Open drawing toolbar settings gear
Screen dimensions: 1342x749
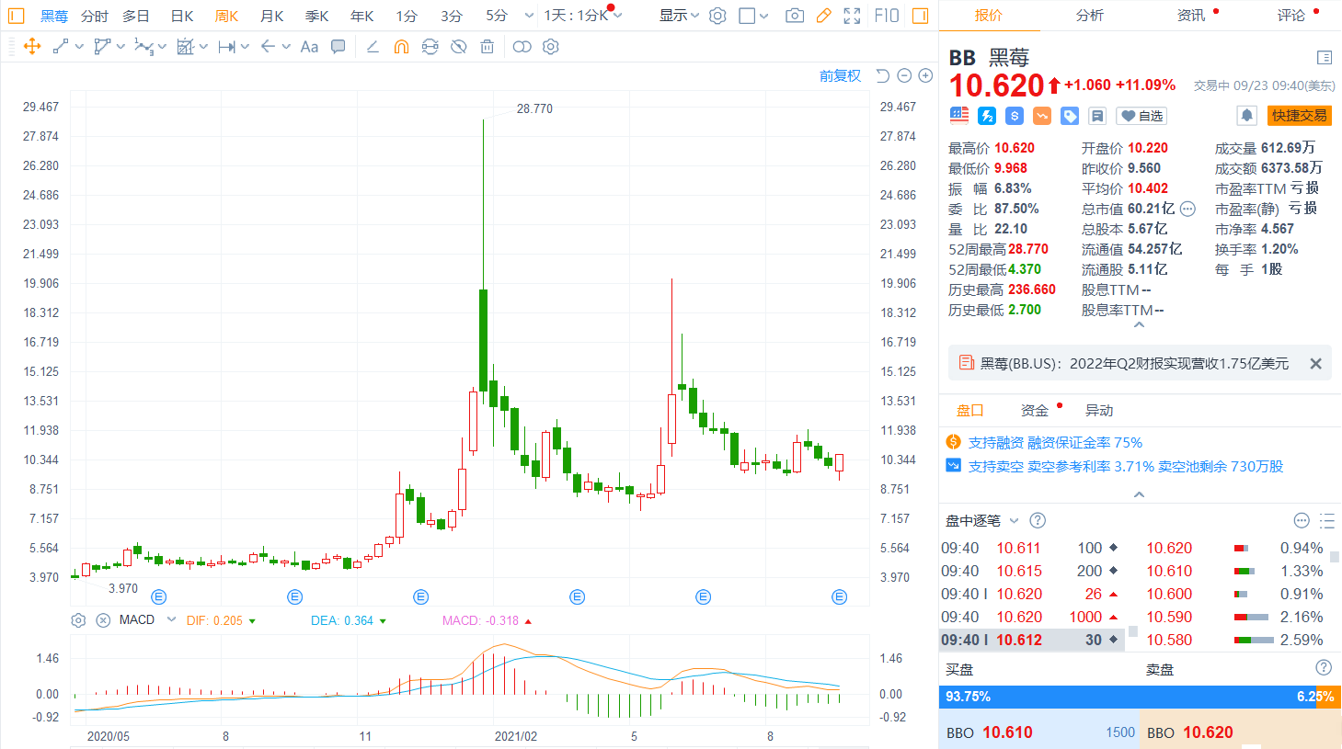pos(551,47)
